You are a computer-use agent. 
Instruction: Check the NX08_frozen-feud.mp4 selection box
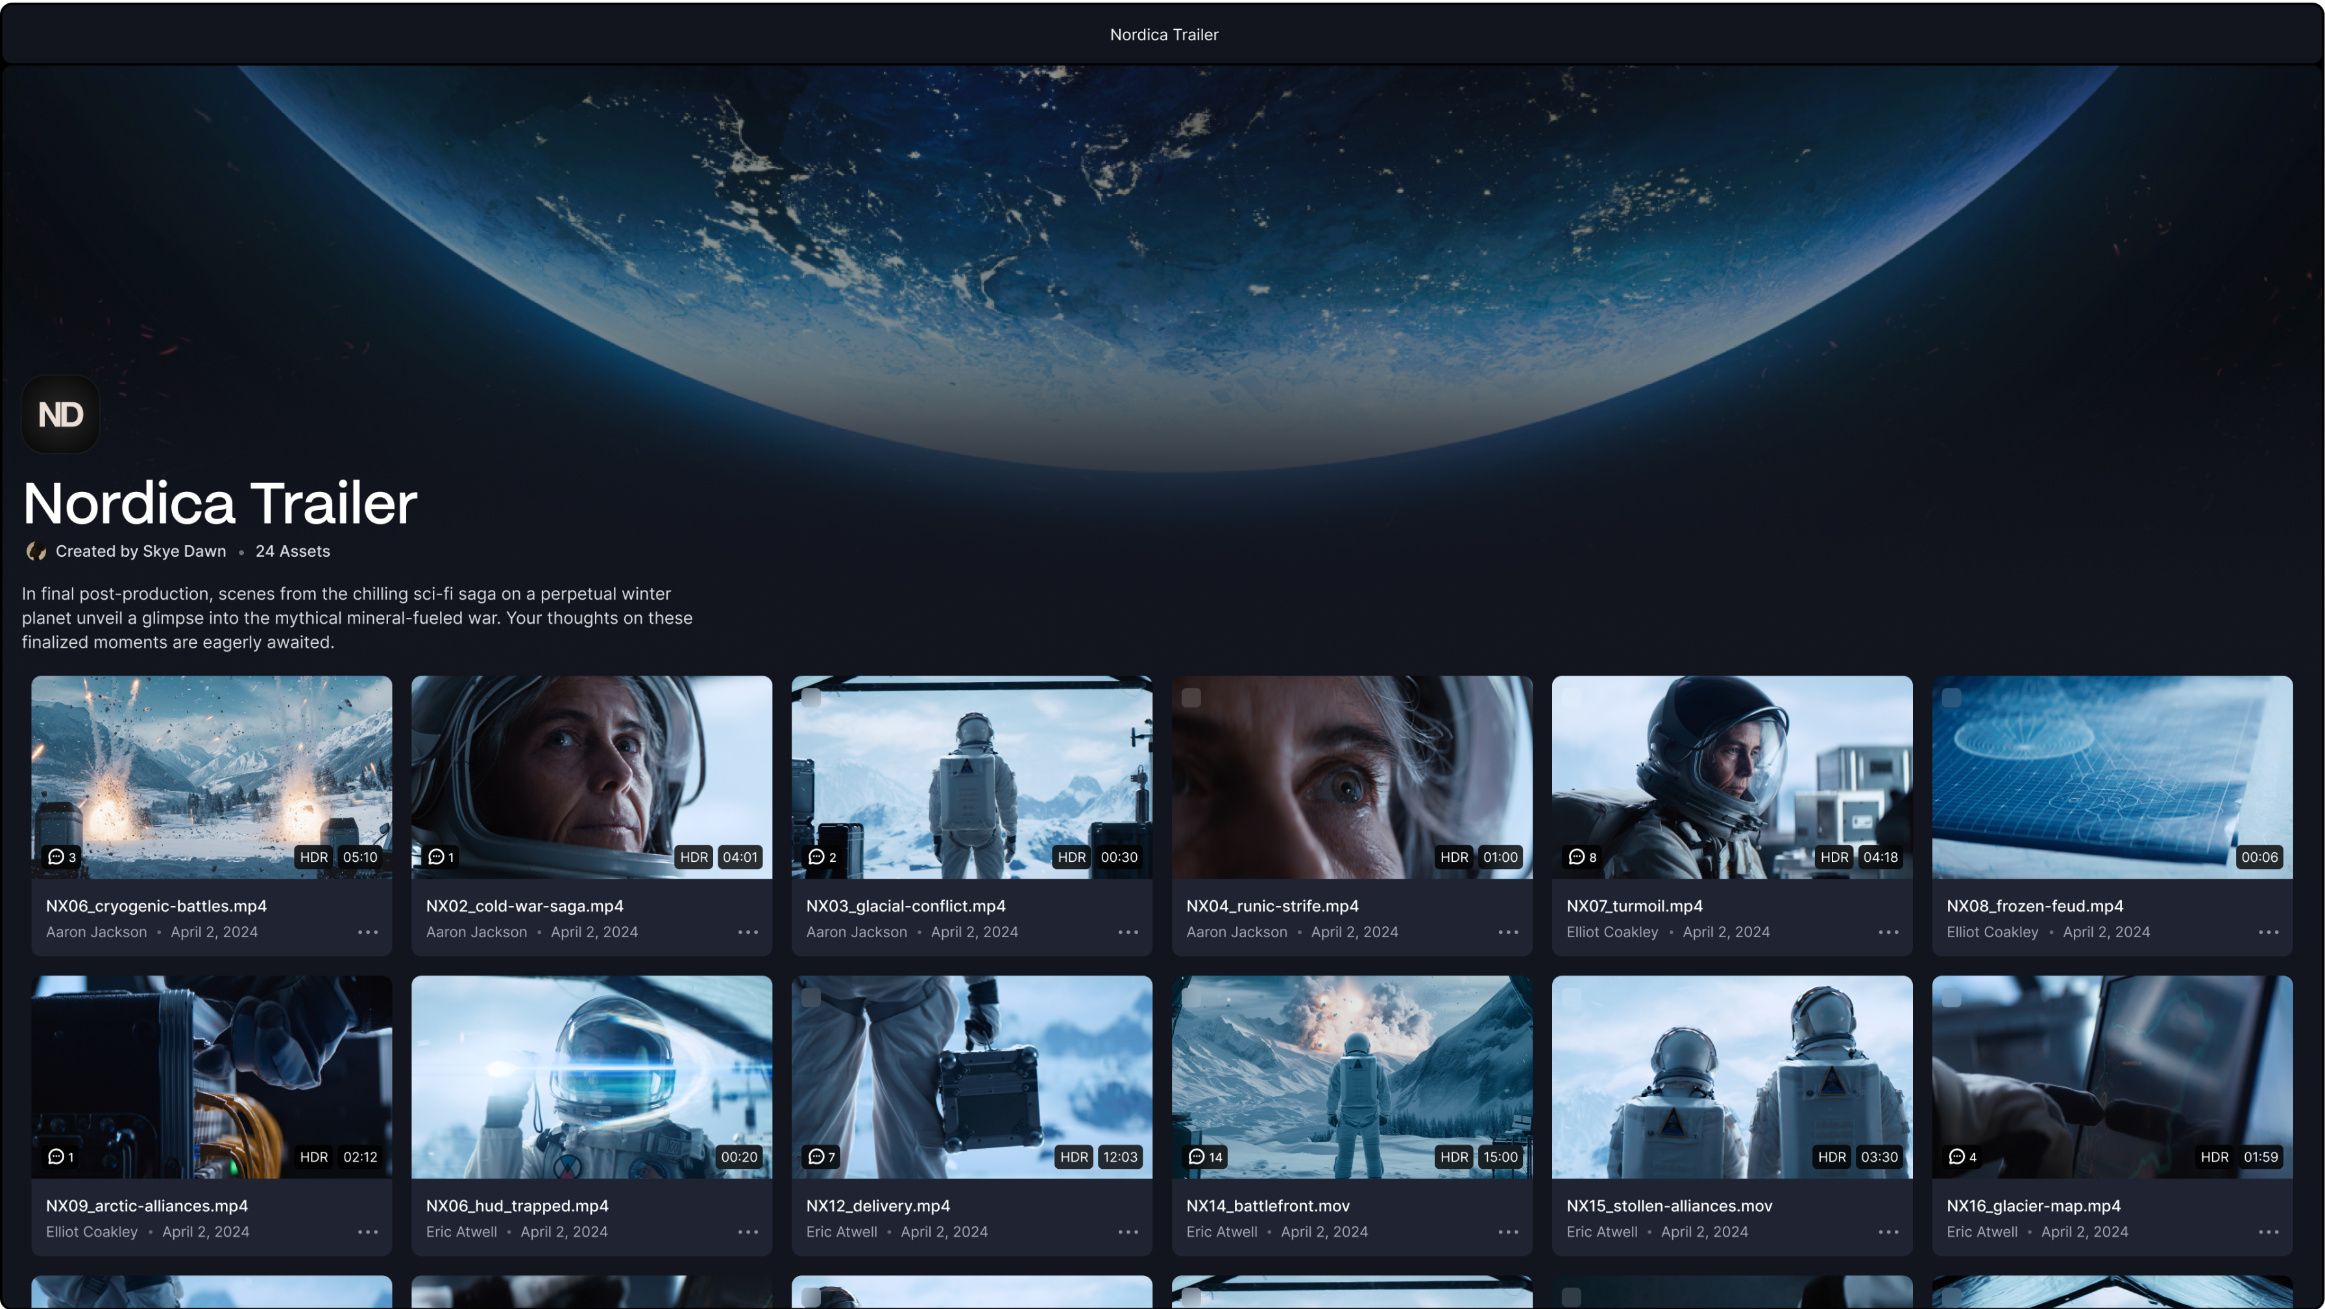click(x=1951, y=698)
